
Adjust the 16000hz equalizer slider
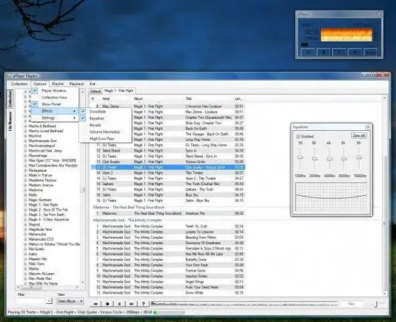tap(359, 158)
